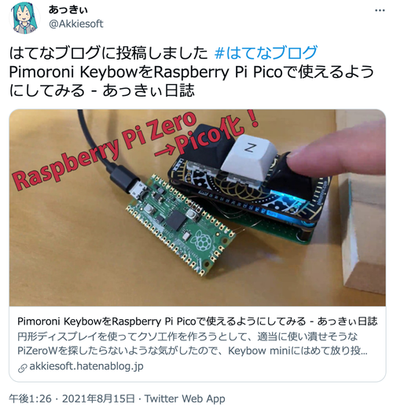Click the card description starting 円形ディスプレイ

[x=193, y=343]
